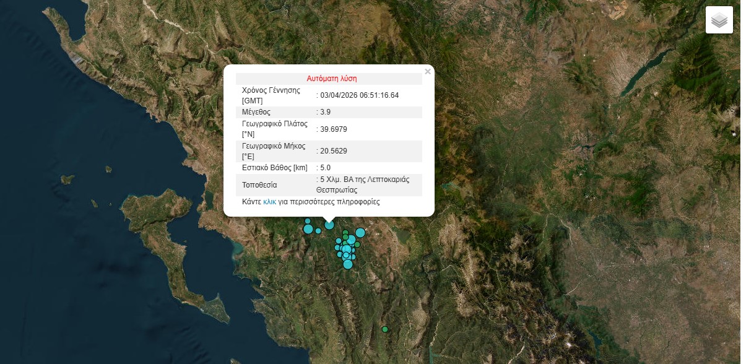Viewport: 746px width, 364px height.
Task: Select the small cyan marker above the leftmost large one
Action: click(308, 221)
